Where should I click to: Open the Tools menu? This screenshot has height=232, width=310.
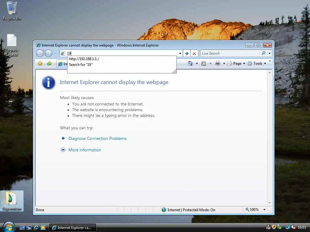(x=257, y=63)
